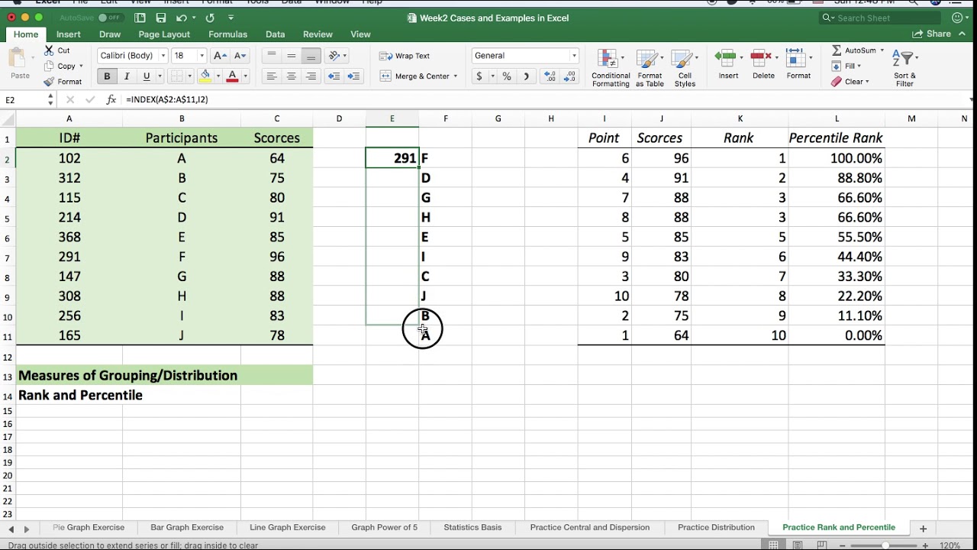This screenshot has width=977, height=550.
Task: Increase indent level
Action: tap(353, 76)
